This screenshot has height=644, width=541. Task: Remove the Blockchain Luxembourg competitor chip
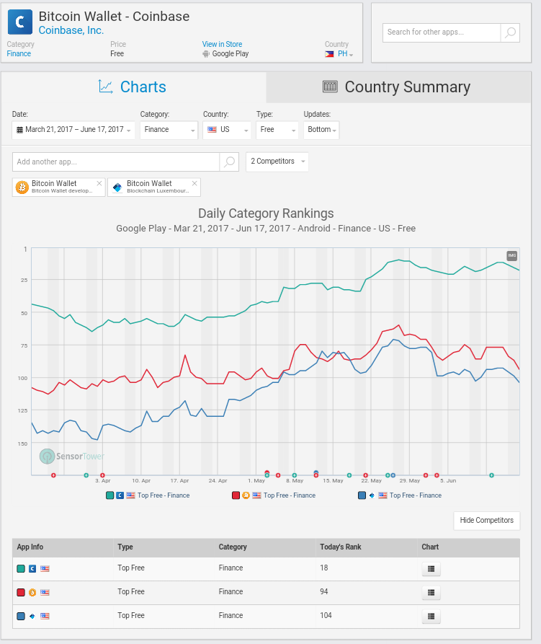(x=195, y=183)
